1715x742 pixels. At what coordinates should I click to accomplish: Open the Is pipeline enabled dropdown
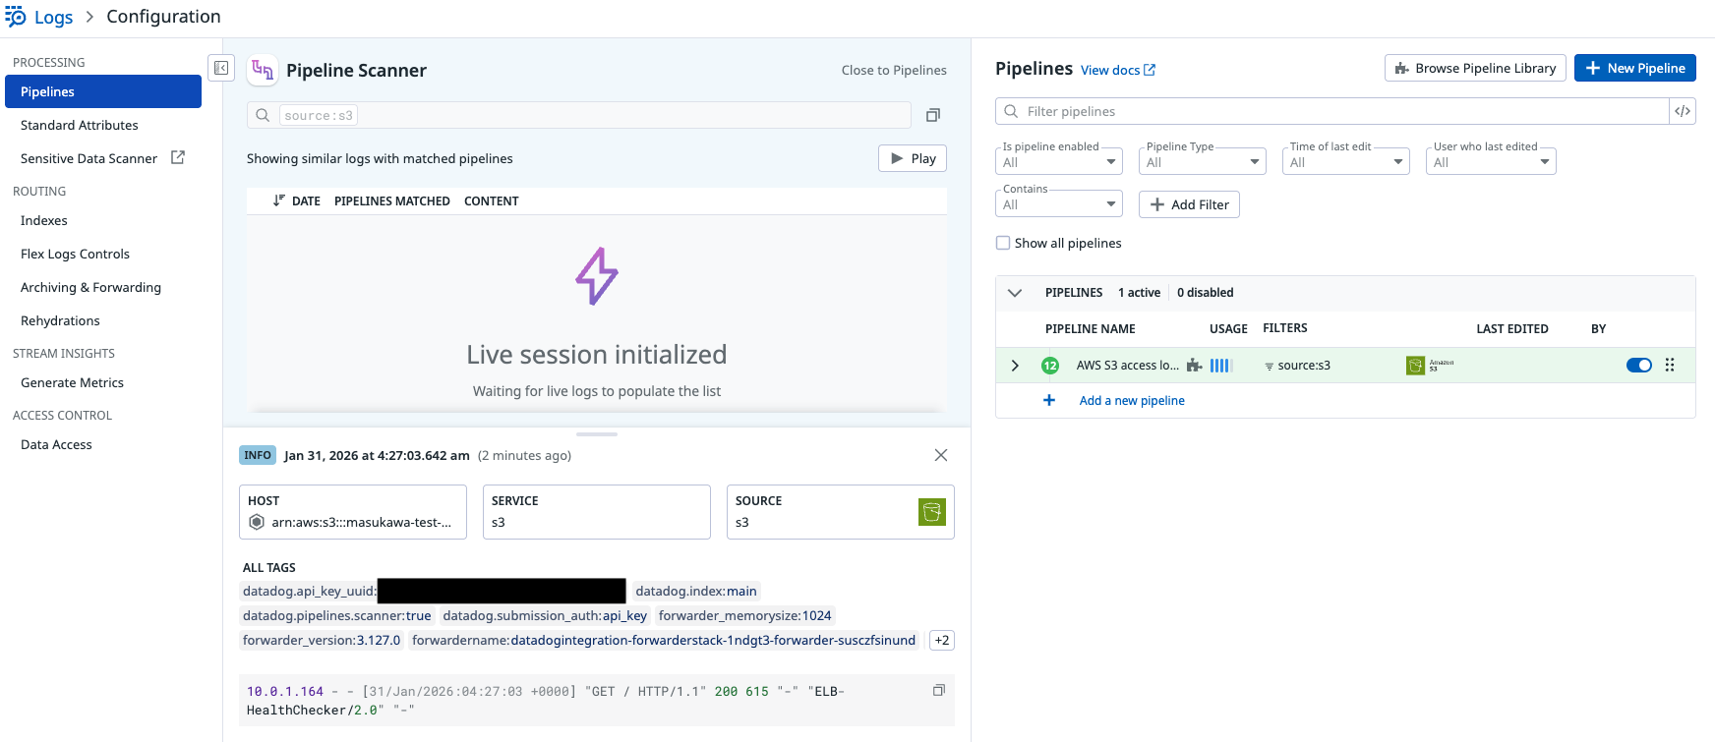(x=1059, y=162)
